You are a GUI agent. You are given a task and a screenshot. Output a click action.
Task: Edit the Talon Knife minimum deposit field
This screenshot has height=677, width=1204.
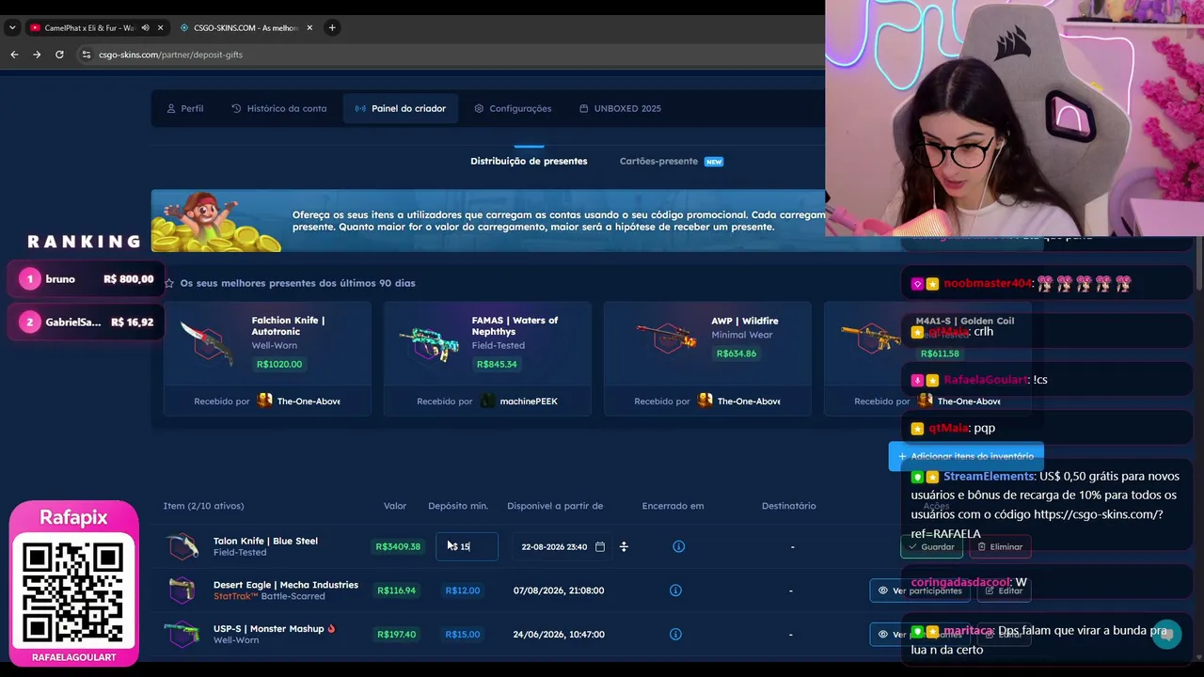pyautogui.click(x=467, y=546)
